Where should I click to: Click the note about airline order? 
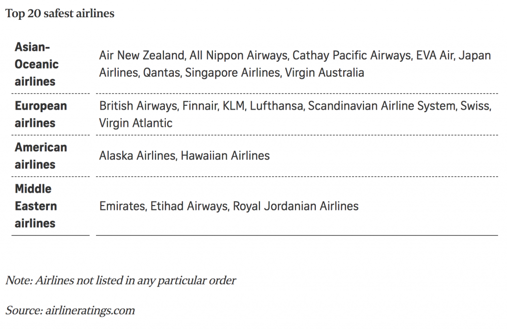121,281
